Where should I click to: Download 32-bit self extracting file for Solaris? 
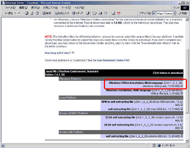120,117
